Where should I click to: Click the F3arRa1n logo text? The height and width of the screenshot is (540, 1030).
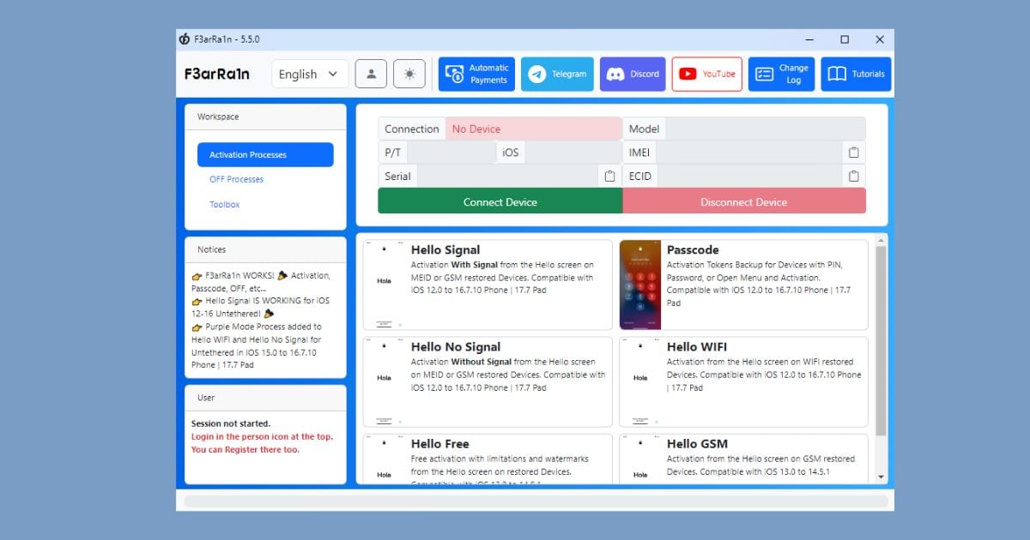tap(217, 74)
